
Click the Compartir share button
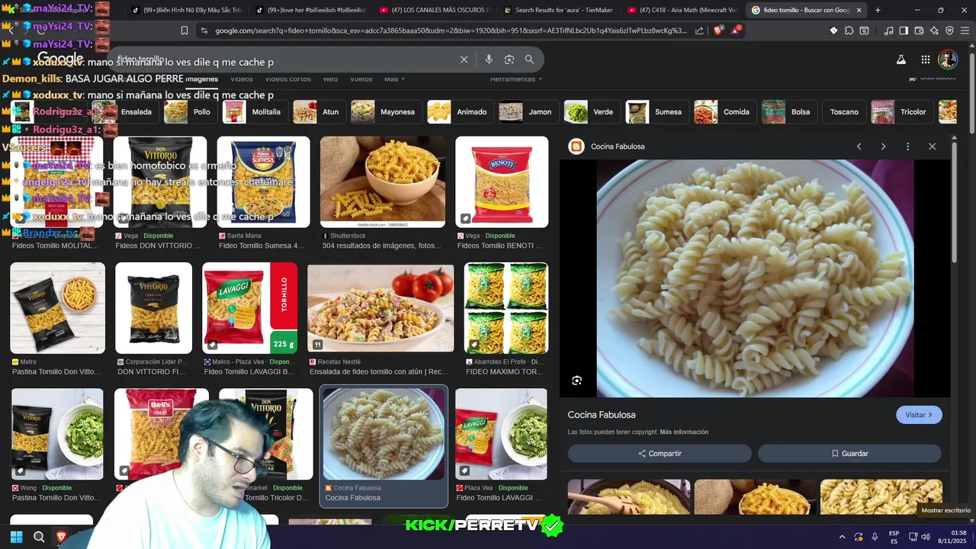pyautogui.click(x=660, y=453)
